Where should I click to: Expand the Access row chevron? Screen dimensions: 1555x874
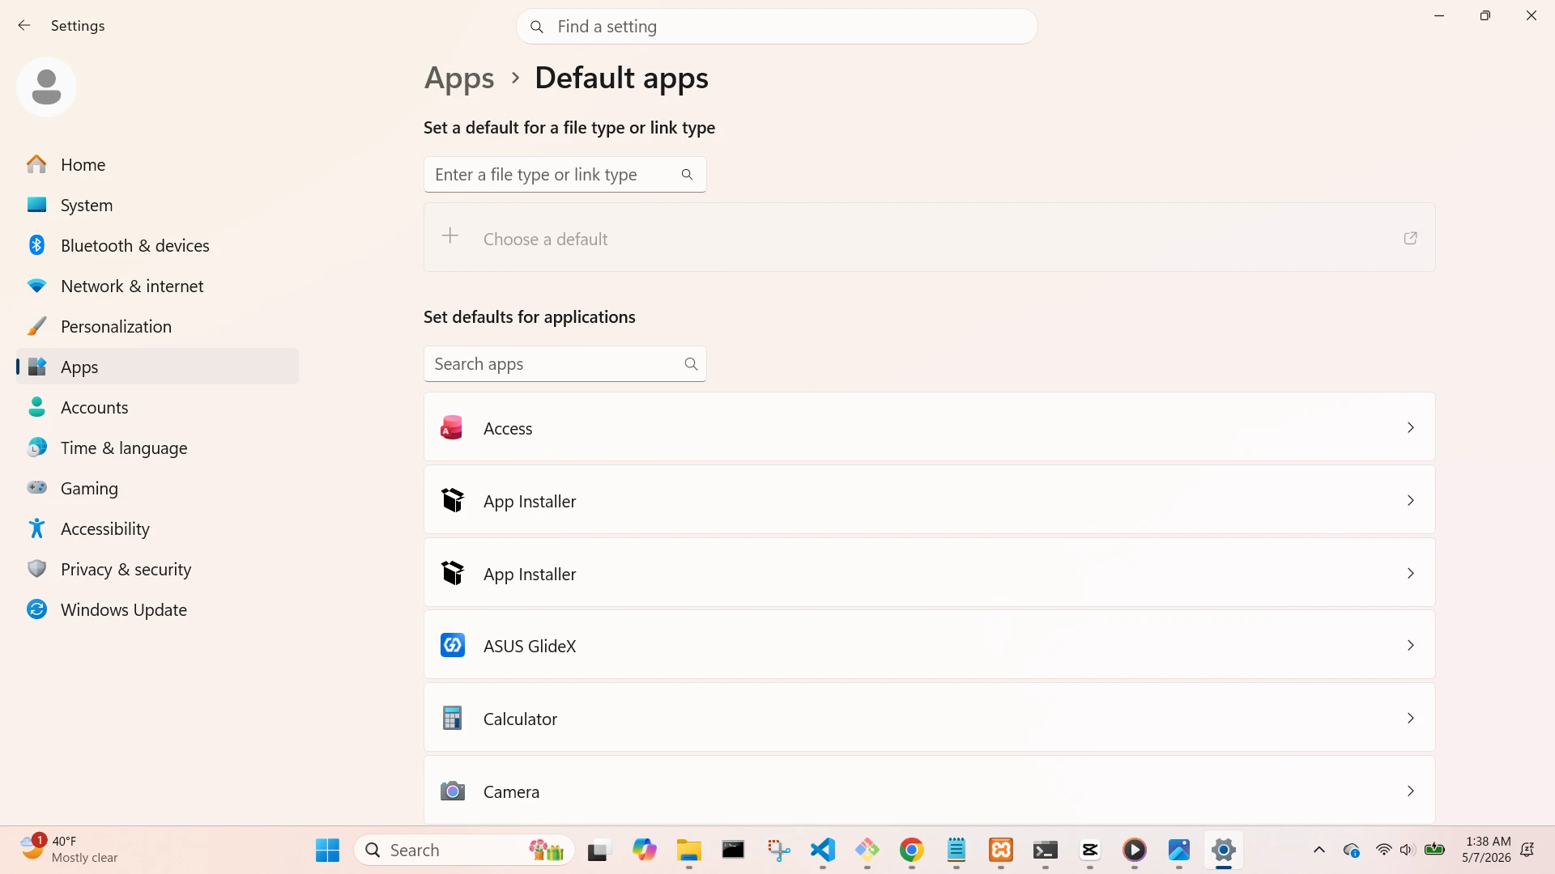[1410, 427]
